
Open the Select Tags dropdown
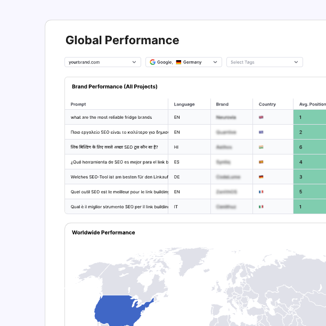(x=264, y=62)
